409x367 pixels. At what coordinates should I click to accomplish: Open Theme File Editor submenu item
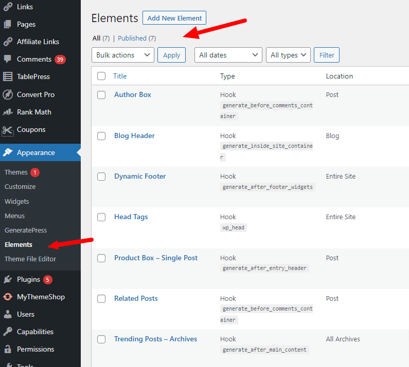point(30,259)
